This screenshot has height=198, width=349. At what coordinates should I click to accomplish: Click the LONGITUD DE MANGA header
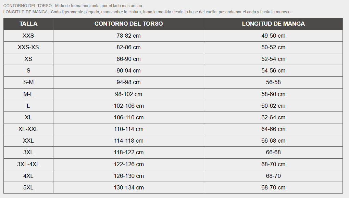[273, 24]
